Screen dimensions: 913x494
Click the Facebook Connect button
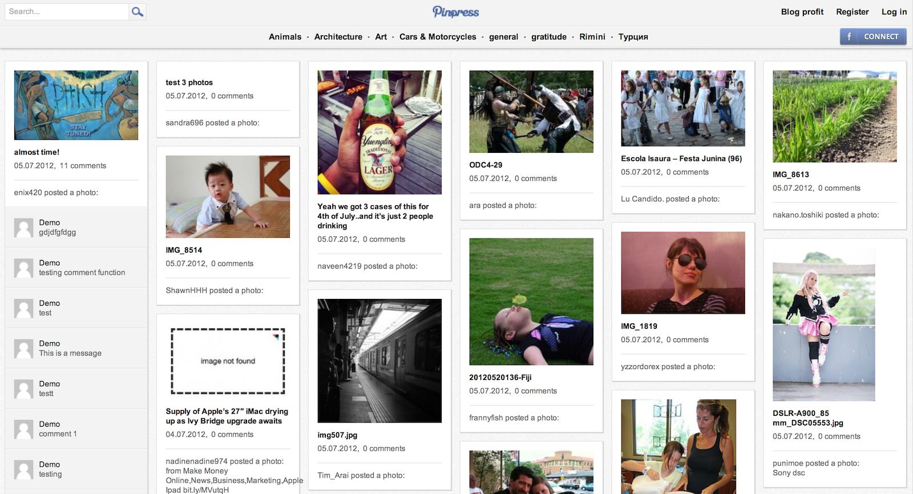click(873, 37)
